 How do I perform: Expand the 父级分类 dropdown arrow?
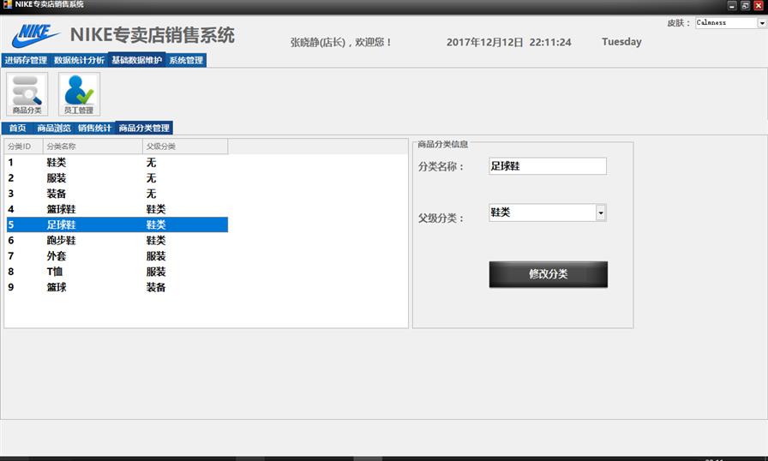click(600, 213)
